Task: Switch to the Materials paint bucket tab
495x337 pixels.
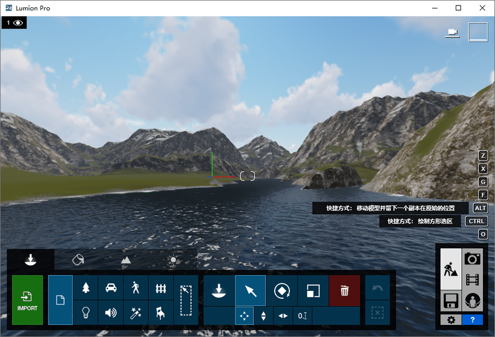Action: click(77, 259)
